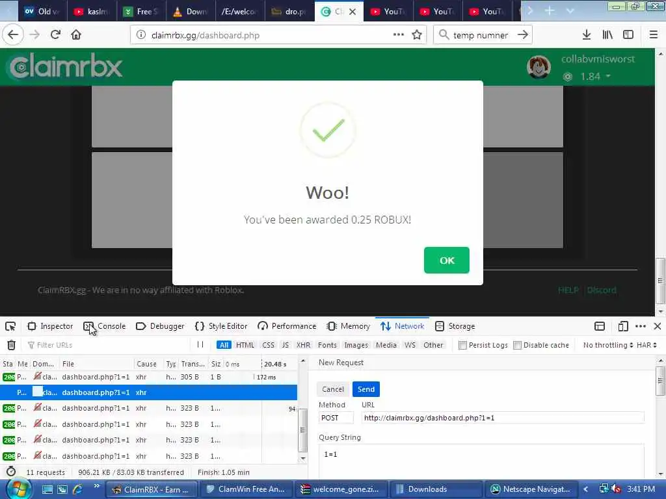The height and width of the screenshot is (499, 666).
Task: Open the Library icon
Action: click(607, 35)
